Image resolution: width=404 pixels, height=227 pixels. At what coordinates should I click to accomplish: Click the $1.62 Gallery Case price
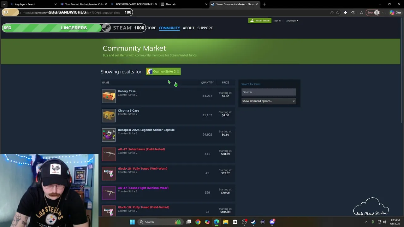(x=225, y=96)
